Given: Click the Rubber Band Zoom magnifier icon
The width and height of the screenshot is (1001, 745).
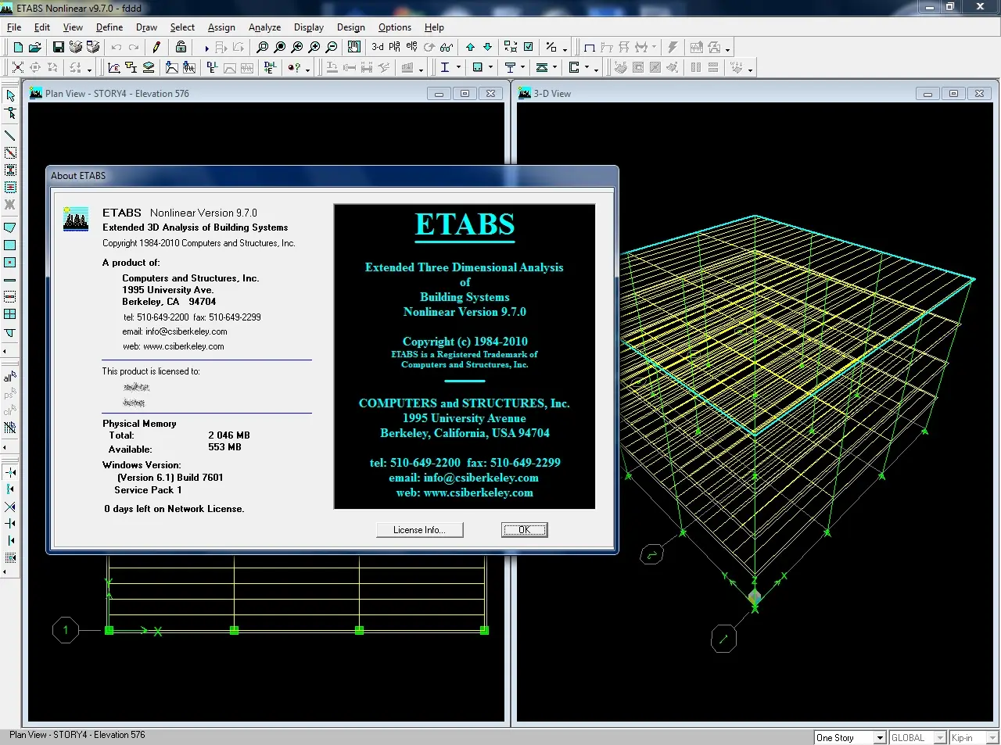Looking at the screenshot, I should (263, 47).
